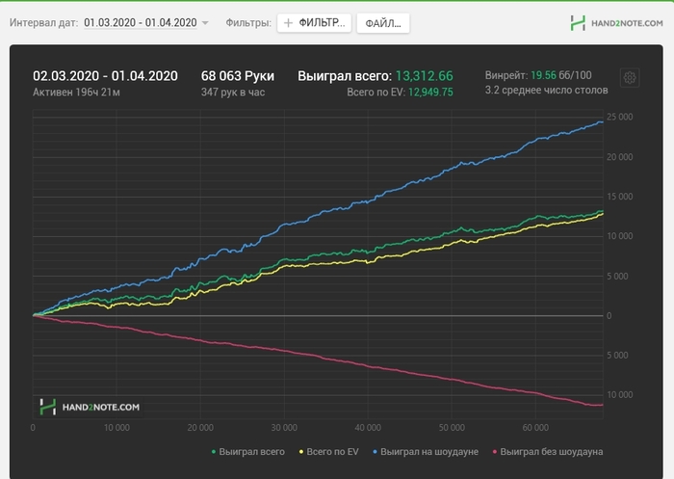Viewport: 674px width, 479px height.
Task: Click total winnings value 13,312.66
Action: (x=425, y=76)
